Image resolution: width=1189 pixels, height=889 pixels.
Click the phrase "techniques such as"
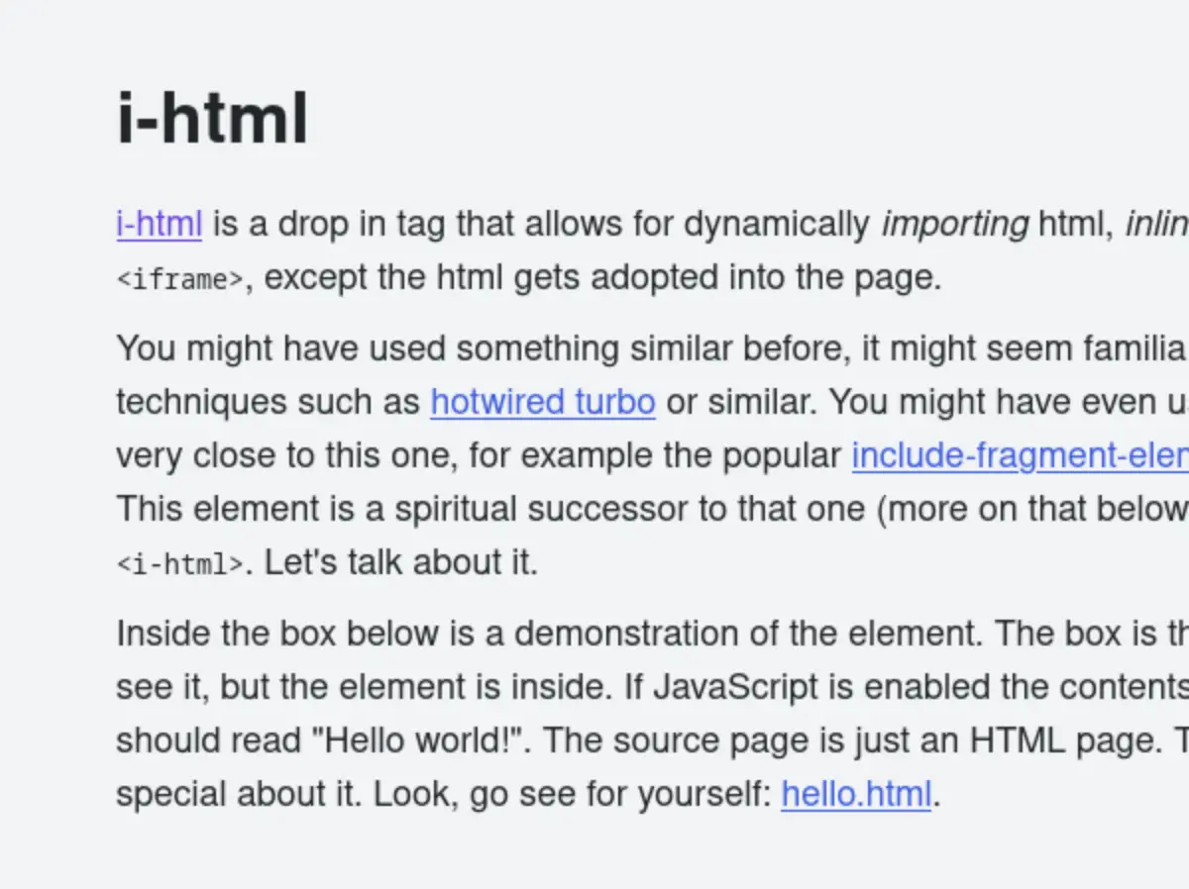pos(267,403)
